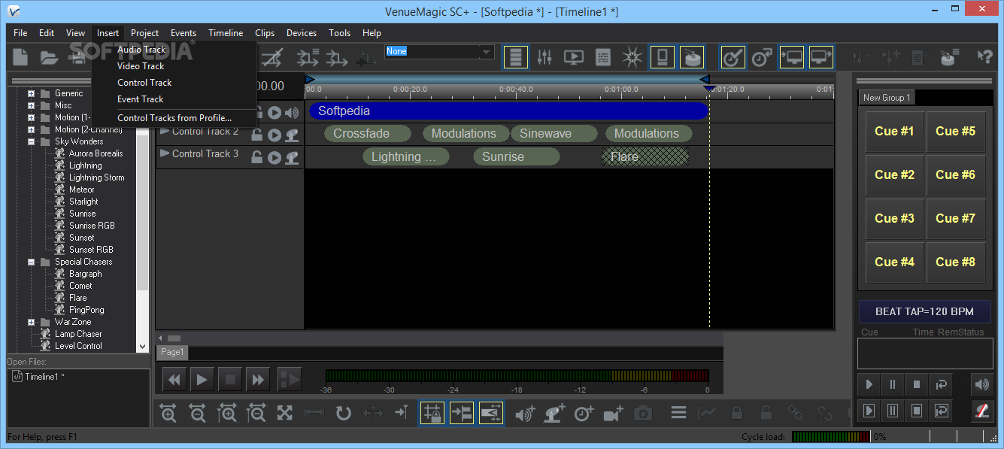The height and width of the screenshot is (449, 1004).
Task: Expand the Generic folder
Action: (x=32, y=93)
